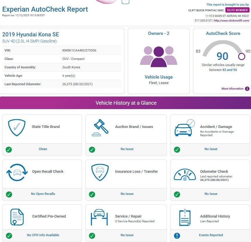The height and width of the screenshot is (242, 251).
Task: Click the Insurance Loss / Transfer shield icon
Action: pyautogui.click(x=100, y=172)
